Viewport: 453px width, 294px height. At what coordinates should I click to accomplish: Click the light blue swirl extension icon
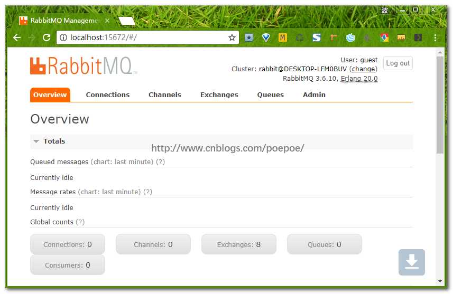(350, 37)
